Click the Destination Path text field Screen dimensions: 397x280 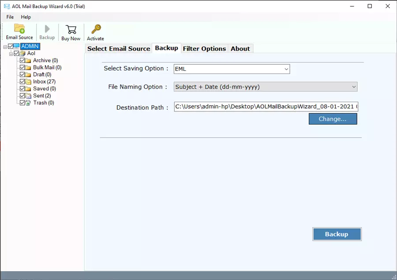pyautogui.click(x=266, y=107)
